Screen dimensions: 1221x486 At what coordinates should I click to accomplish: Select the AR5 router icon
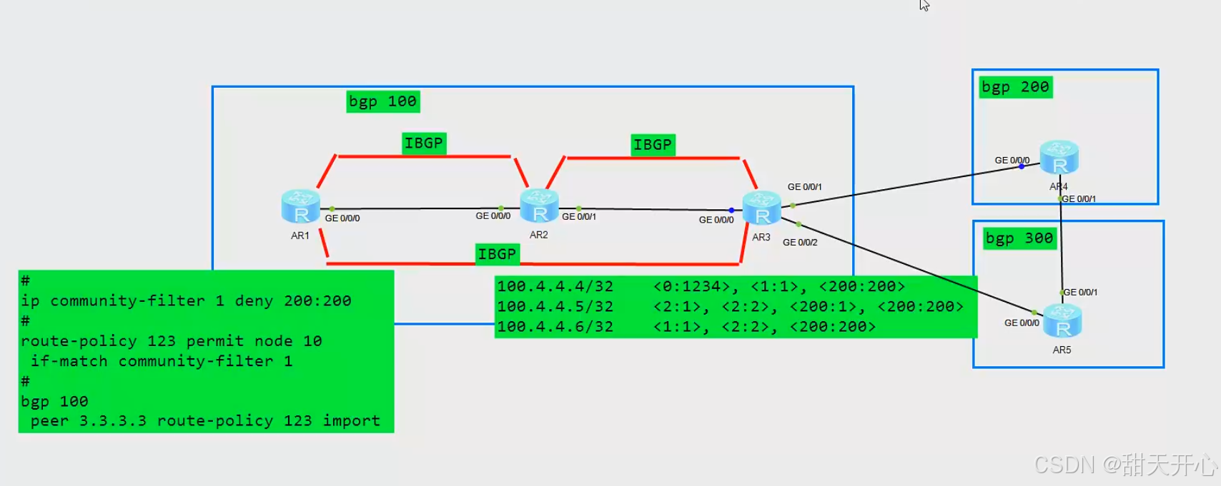point(1062,321)
